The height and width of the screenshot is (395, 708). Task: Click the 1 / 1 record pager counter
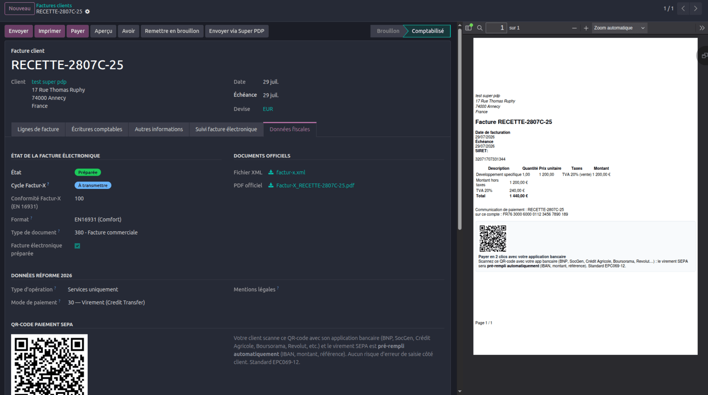point(668,8)
